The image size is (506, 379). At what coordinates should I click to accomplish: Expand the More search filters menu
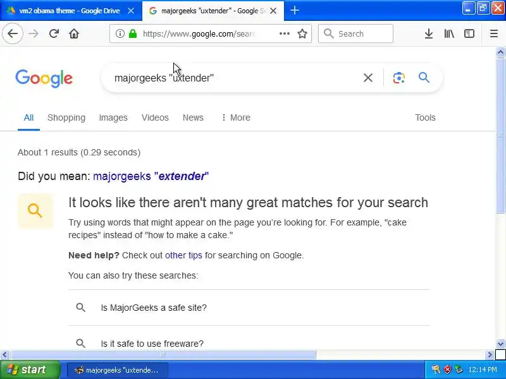(236, 117)
